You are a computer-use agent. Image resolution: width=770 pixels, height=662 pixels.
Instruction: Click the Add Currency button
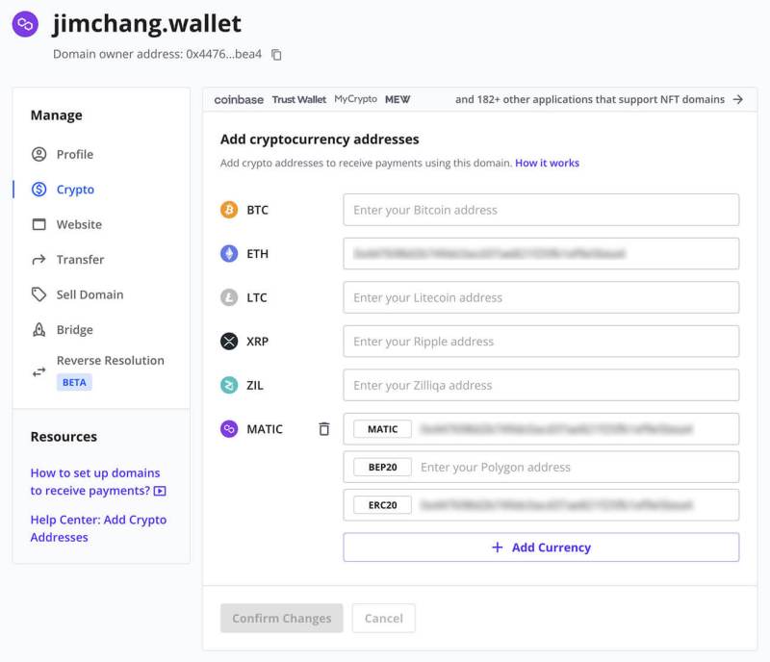(x=541, y=547)
